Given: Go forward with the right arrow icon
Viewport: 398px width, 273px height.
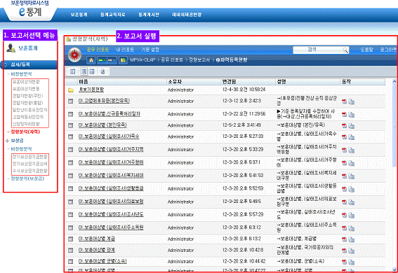Looking at the screenshot, I should pos(110,60).
